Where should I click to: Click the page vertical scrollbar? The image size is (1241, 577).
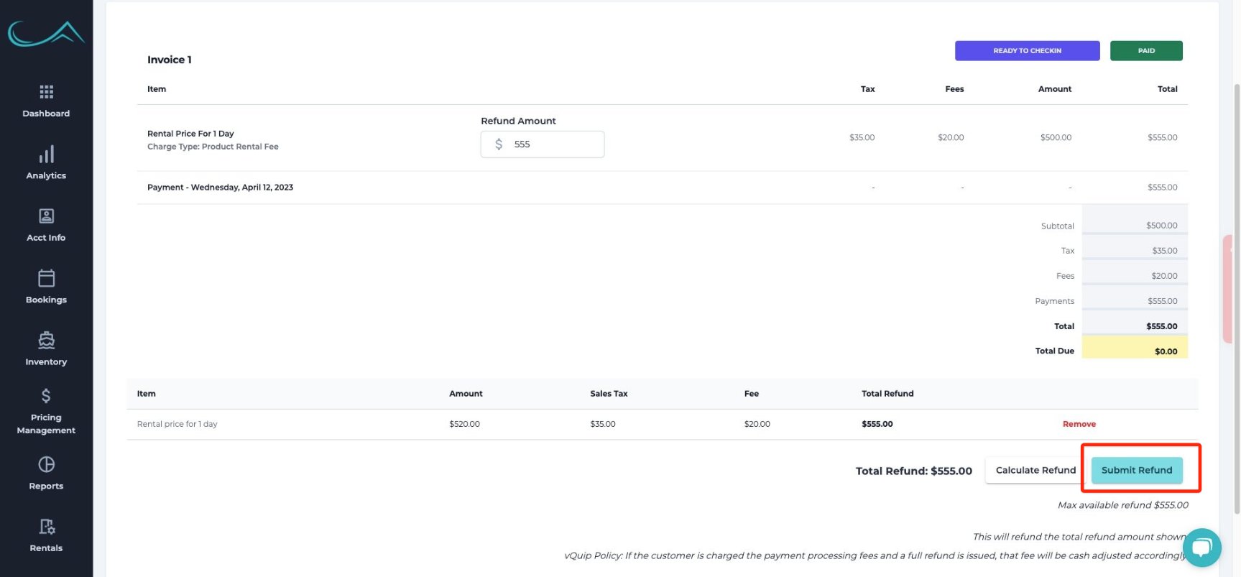[1236, 287]
